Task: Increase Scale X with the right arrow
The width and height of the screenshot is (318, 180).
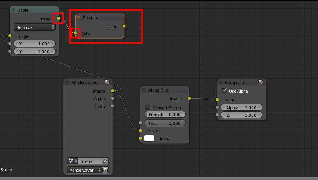Action: (x=53, y=44)
